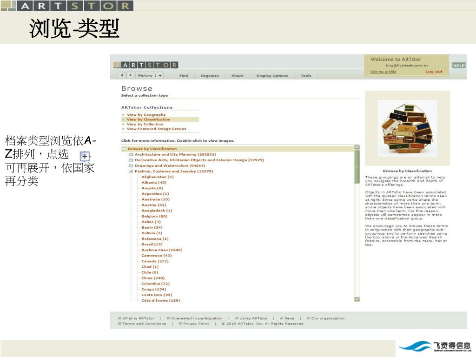476x357 pixels.
Task: Select Austria (62) entry
Action: point(153,205)
